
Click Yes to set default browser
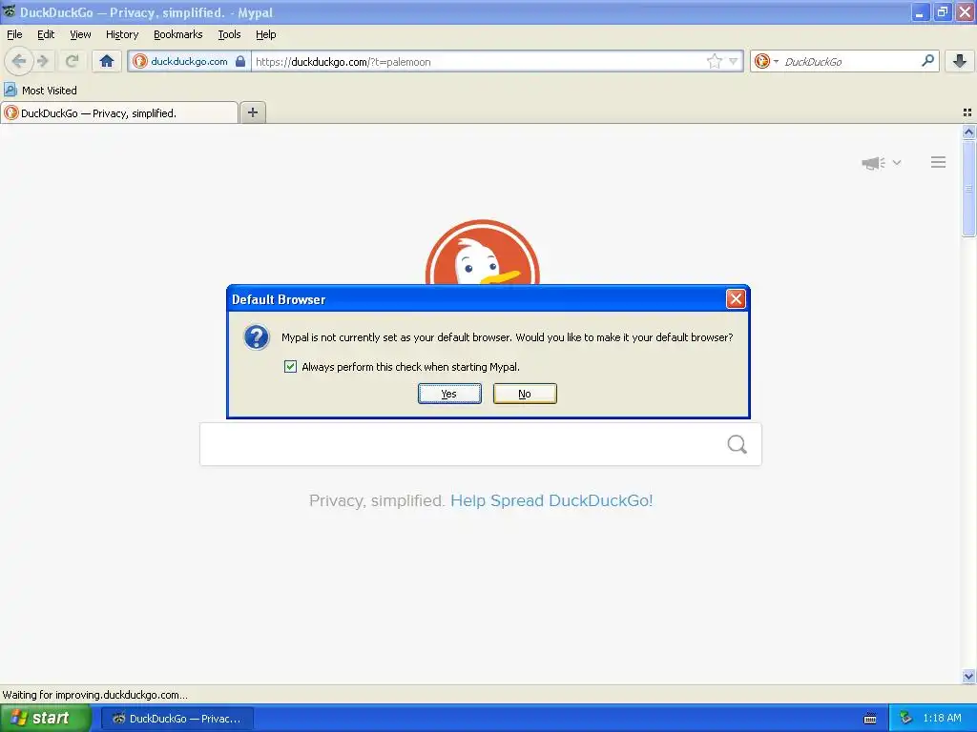click(449, 394)
